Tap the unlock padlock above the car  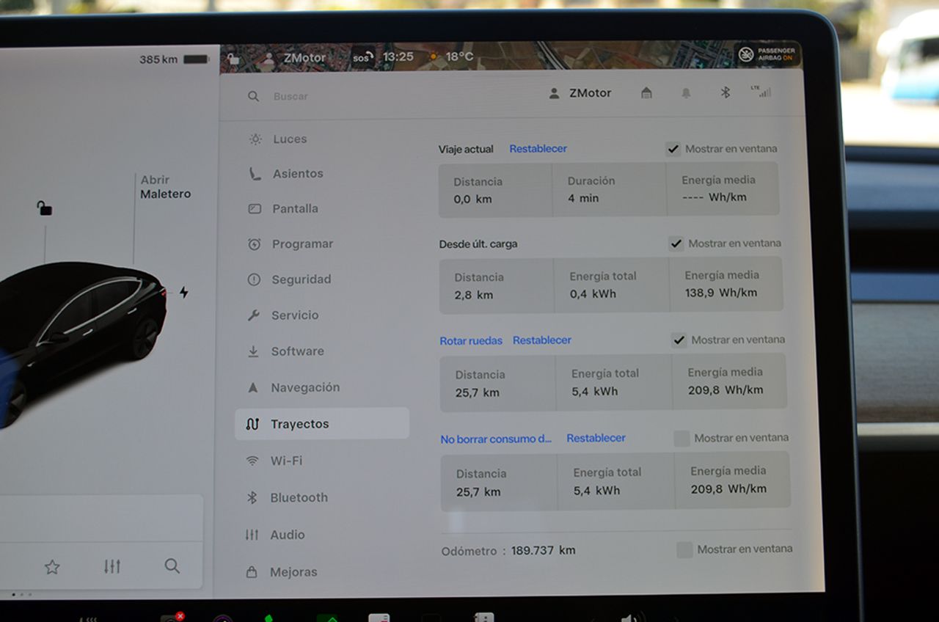[45, 209]
